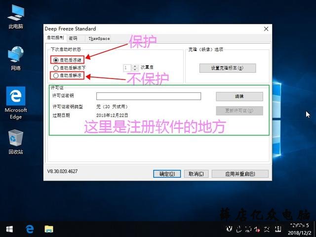This screenshot has height=237, width=316.
Task: Click the IME mode icon beside the clock
Action: click(278, 229)
